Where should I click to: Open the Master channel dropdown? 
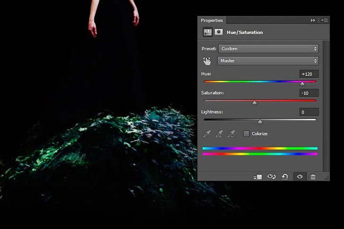point(268,61)
